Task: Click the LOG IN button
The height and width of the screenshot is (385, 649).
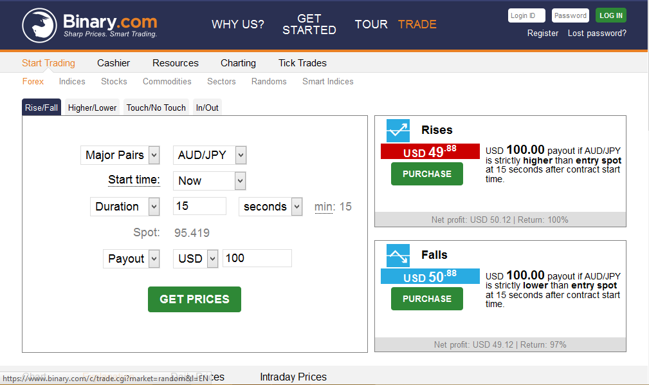Action: [610, 15]
